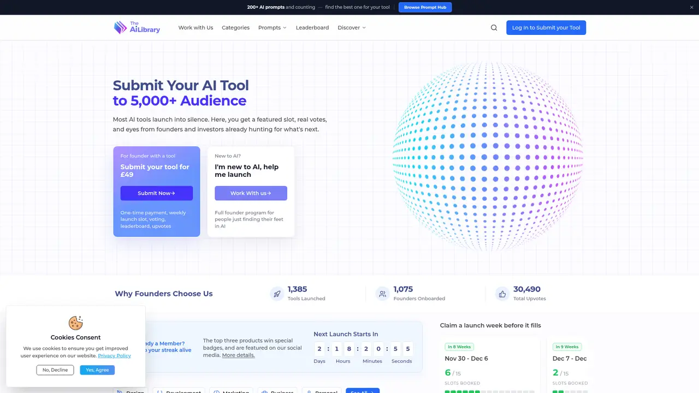Image resolution: width=699 pixels, height=393 pixels.
Task: Expand the Discover dropdown menu
Action: tap(352, 28)
